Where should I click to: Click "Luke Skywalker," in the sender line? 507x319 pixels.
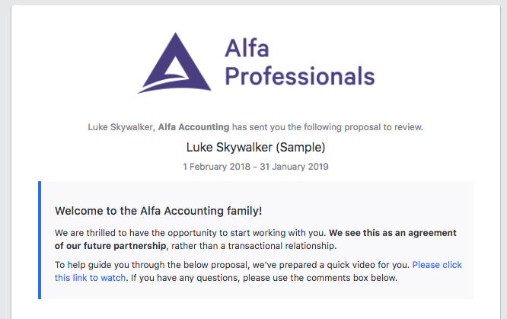pos(121,127)
